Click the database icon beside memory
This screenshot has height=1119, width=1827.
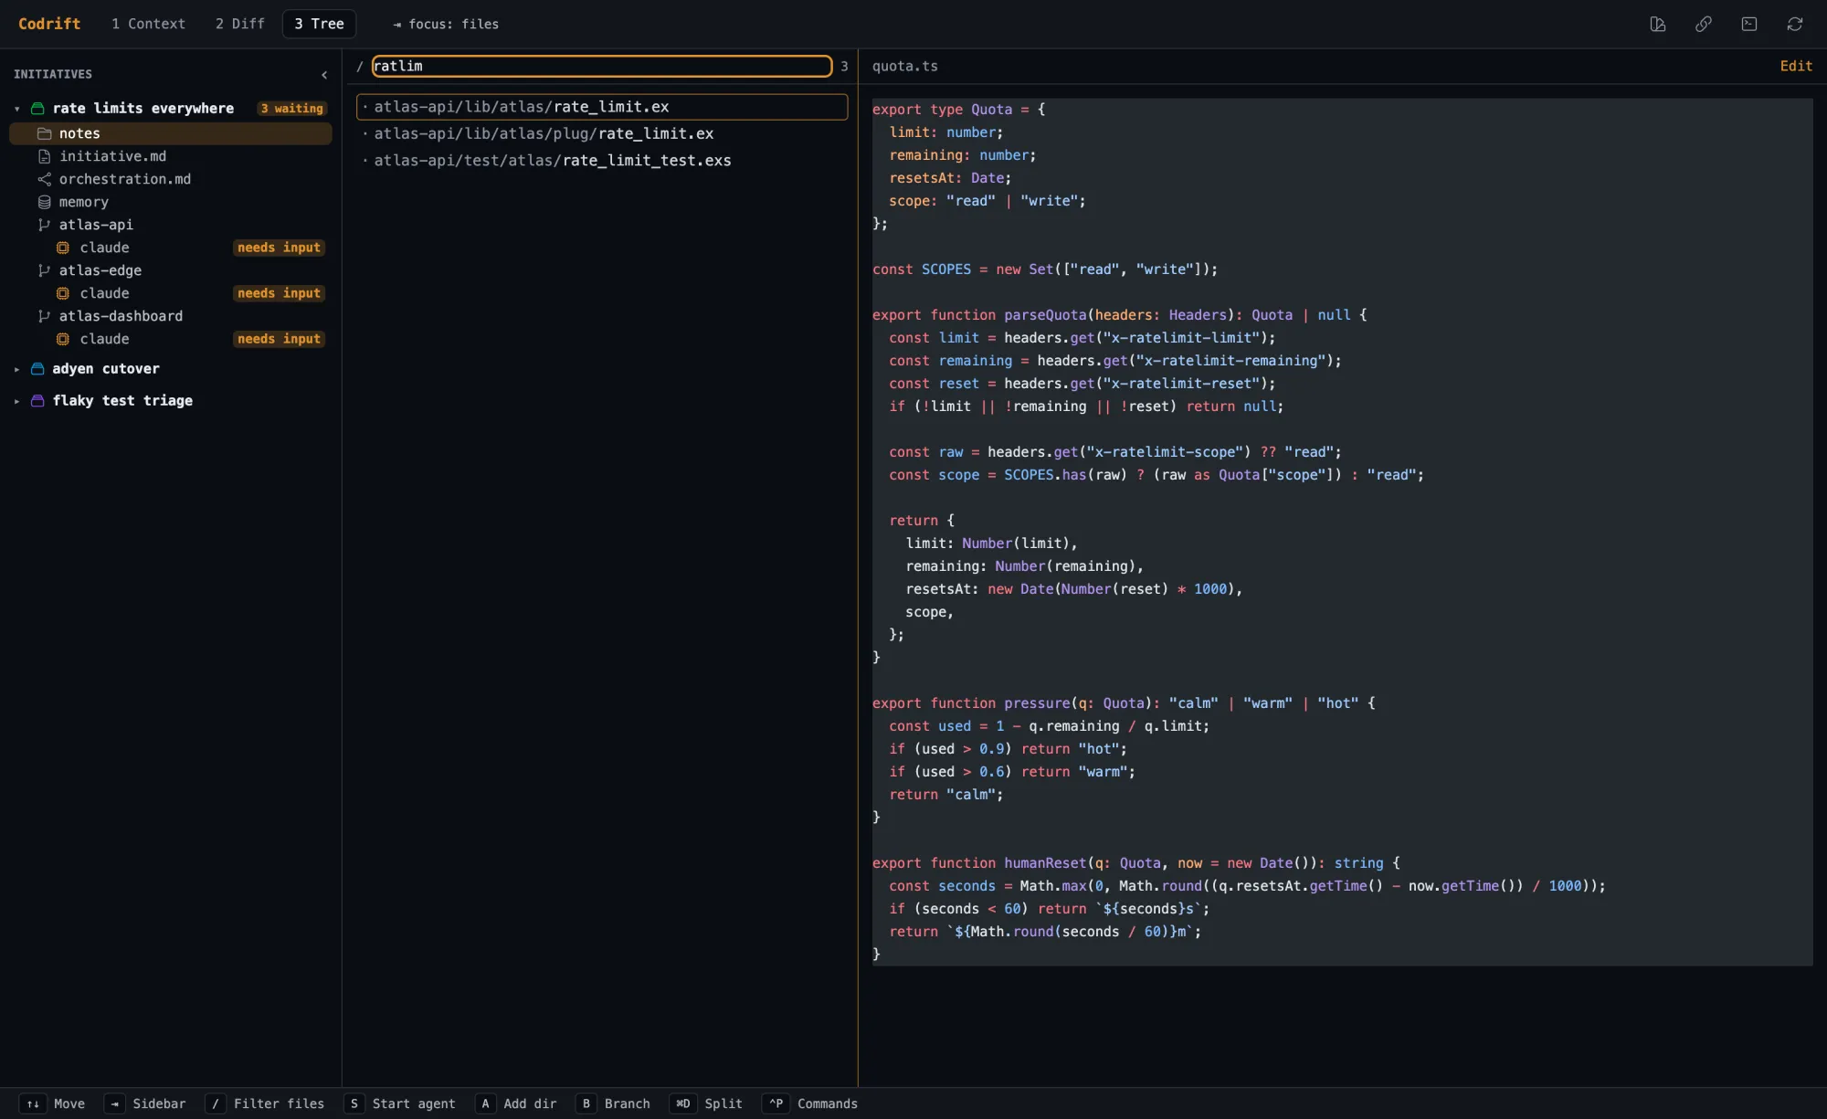tap(44, 202)
